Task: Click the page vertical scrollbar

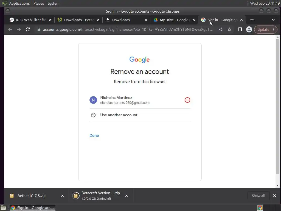Action: coord(277,107)
